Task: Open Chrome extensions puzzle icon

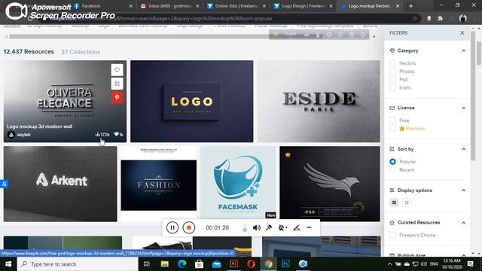Action: coord(440,18)
